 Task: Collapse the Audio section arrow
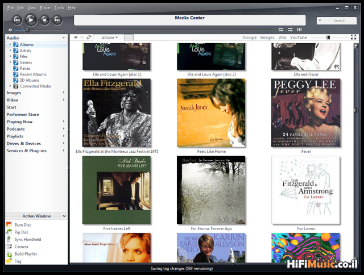coord(64,38)
